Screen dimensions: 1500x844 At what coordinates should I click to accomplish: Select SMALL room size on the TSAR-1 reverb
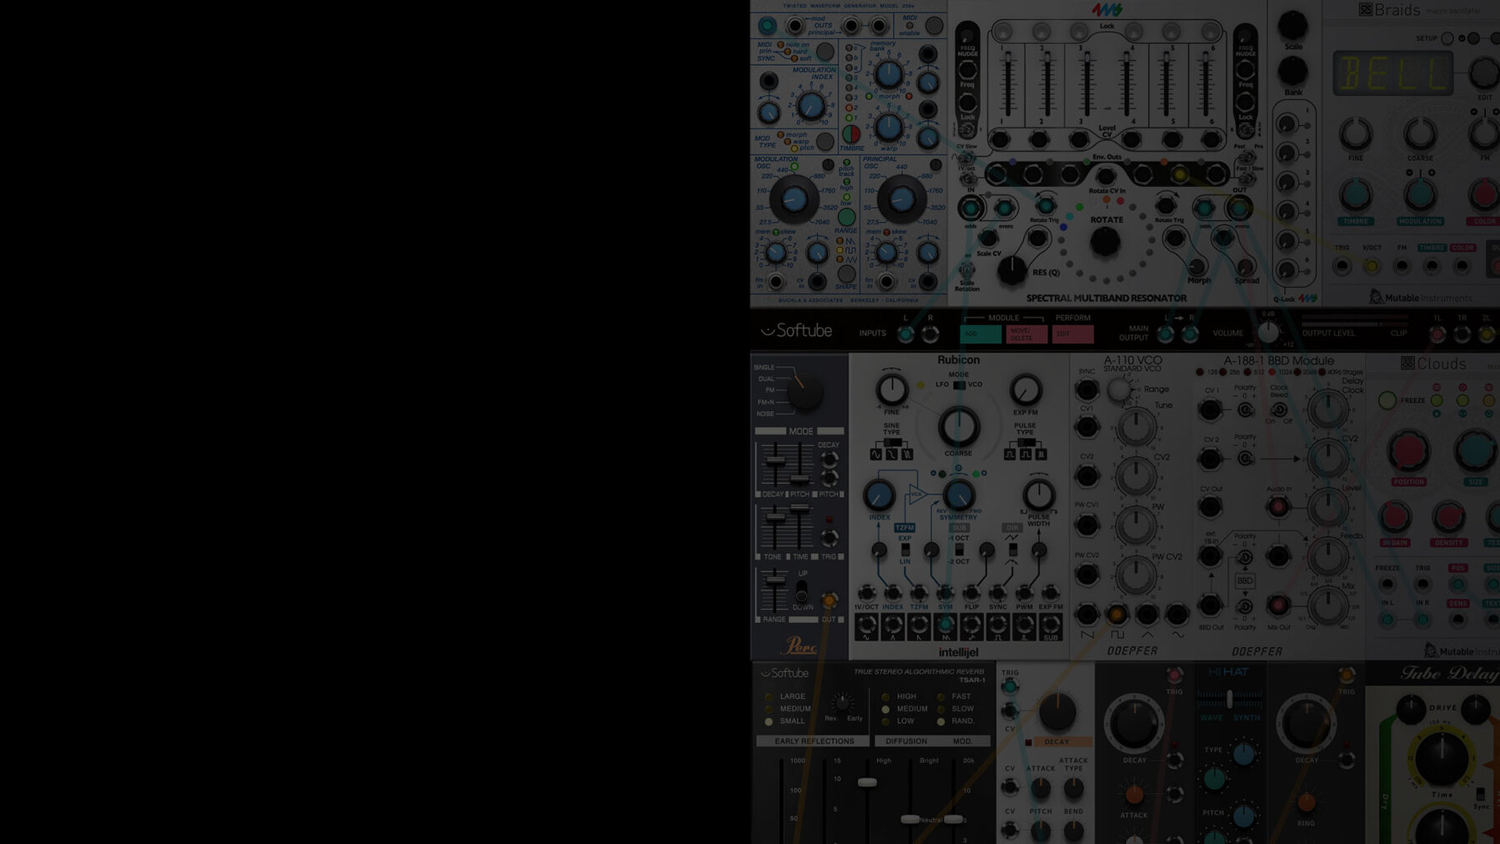pos(770,721)
